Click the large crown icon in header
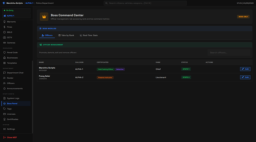Viewport: 256px width, 142px height. coord(44,17)
